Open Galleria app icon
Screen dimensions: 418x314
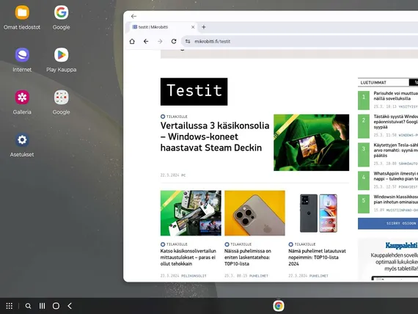pos(22,98)
